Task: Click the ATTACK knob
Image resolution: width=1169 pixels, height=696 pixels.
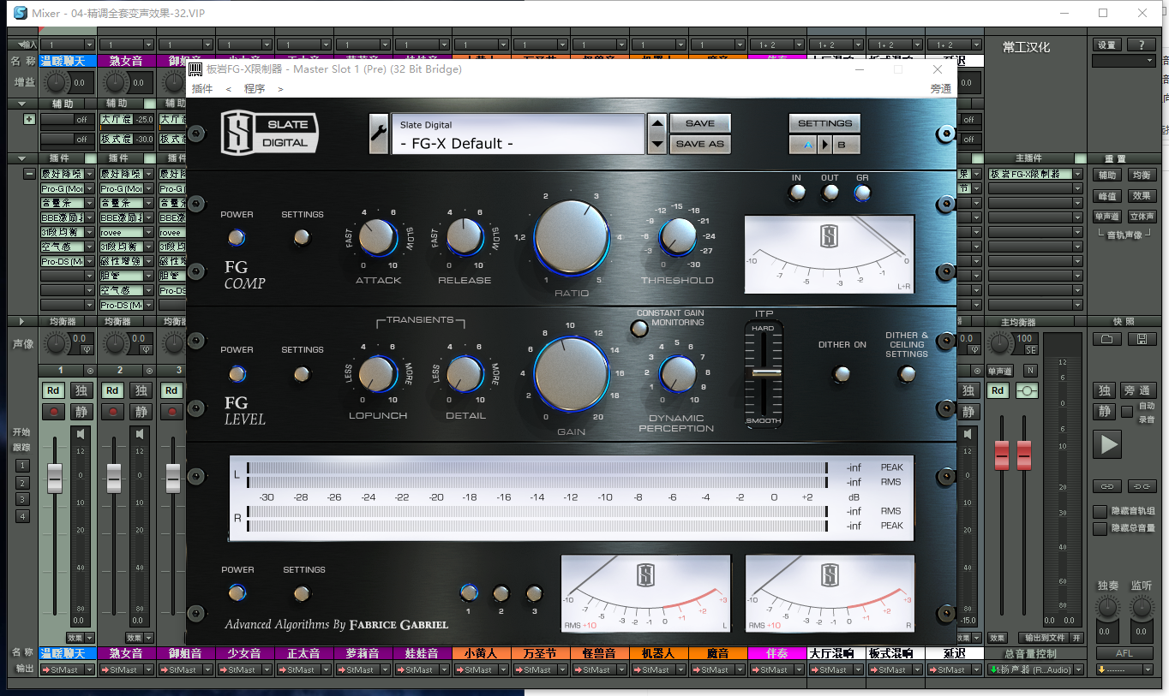Action: tap(378, 237)
